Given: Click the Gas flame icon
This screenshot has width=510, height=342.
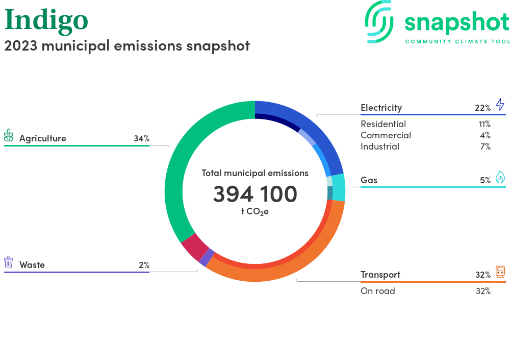Looking at the screenshot, I should [500, 177].
